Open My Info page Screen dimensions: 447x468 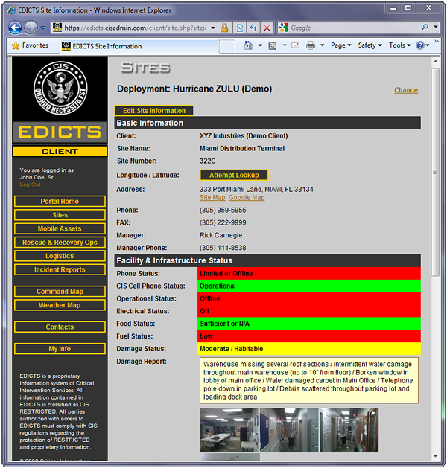click(60, 349)
